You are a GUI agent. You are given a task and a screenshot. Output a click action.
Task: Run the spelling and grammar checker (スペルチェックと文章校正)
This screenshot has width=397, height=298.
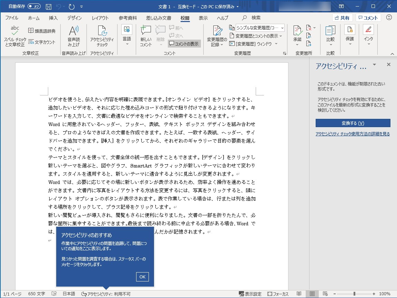click(x=14, y=36)
